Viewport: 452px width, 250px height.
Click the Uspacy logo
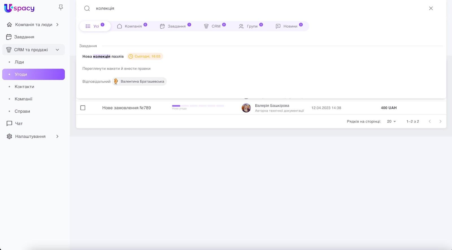point(19,8)
